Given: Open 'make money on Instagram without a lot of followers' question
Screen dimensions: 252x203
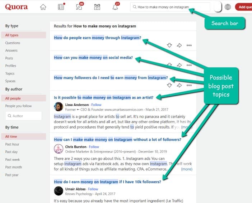Looking at the screenshot, I should pos(117,140).
